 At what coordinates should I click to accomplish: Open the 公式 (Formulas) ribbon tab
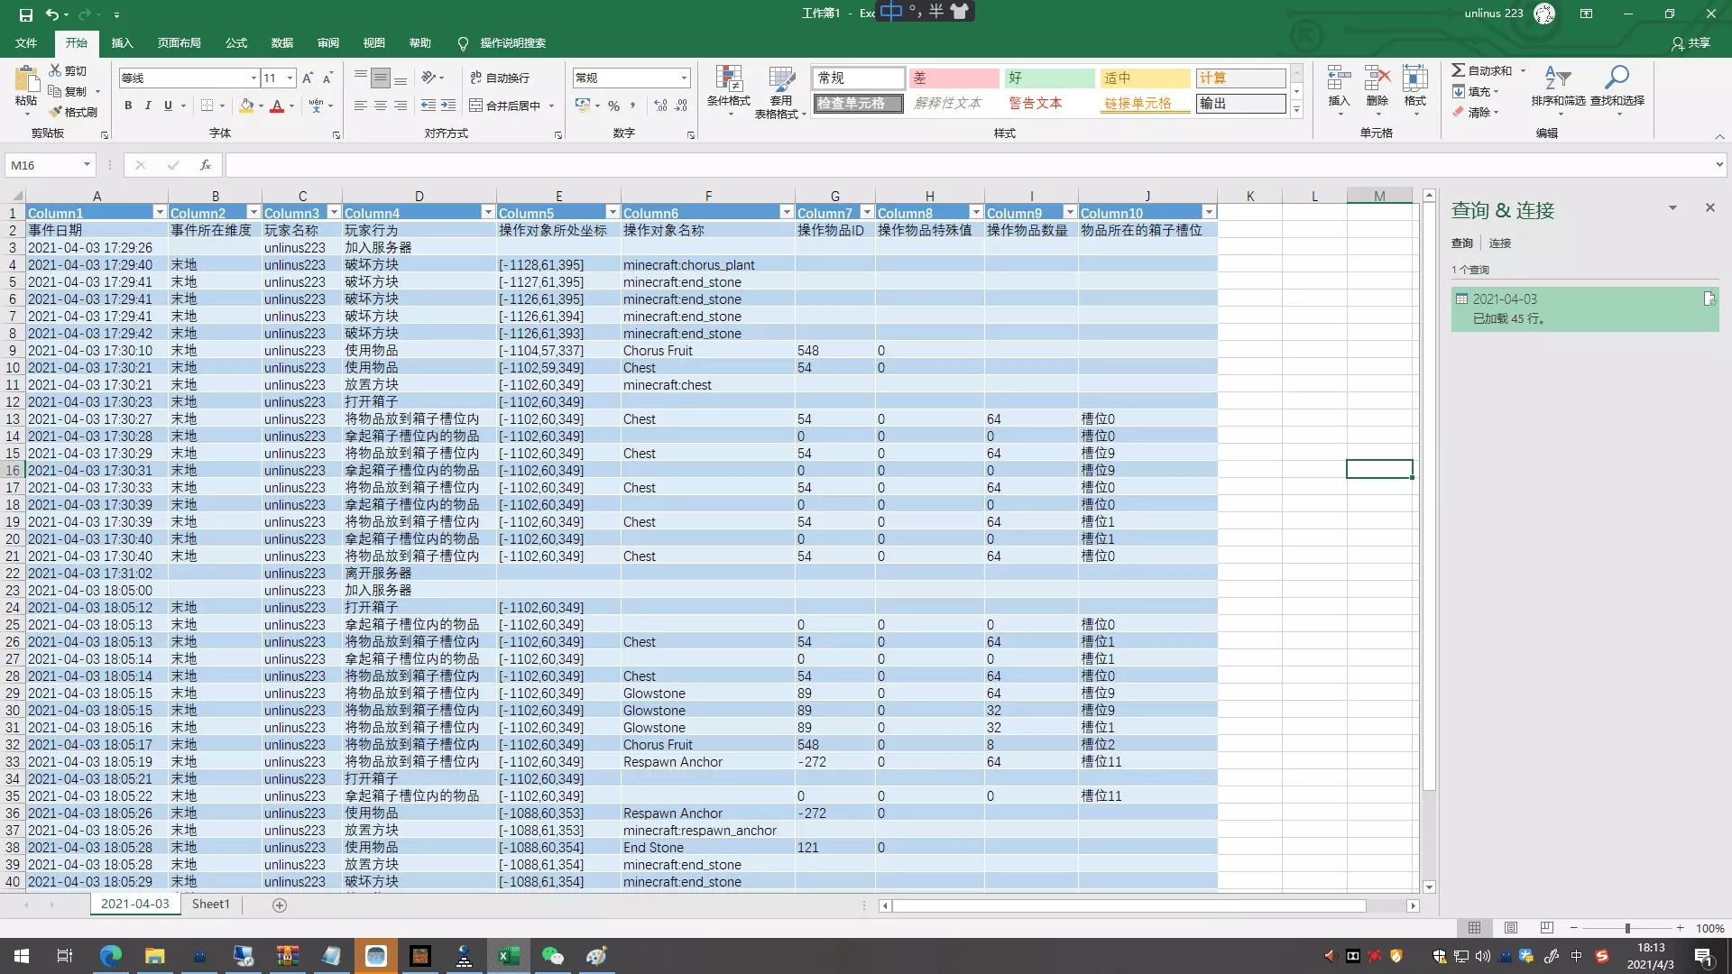coord(236,43)
